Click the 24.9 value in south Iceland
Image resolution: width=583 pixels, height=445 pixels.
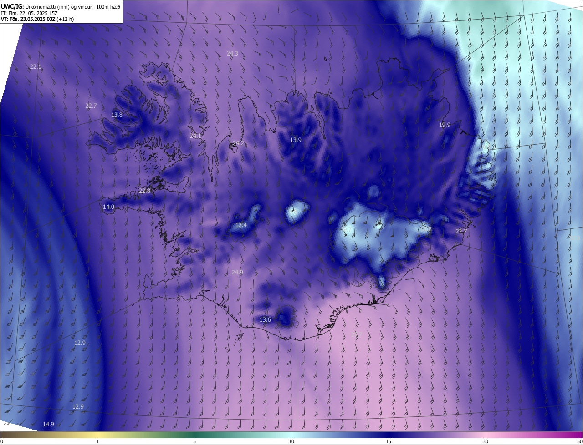tap(237, 272)
